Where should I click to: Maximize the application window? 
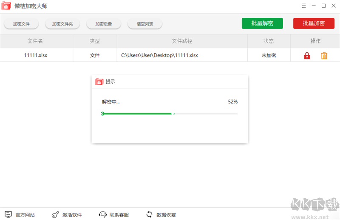(x=323, y=6)
